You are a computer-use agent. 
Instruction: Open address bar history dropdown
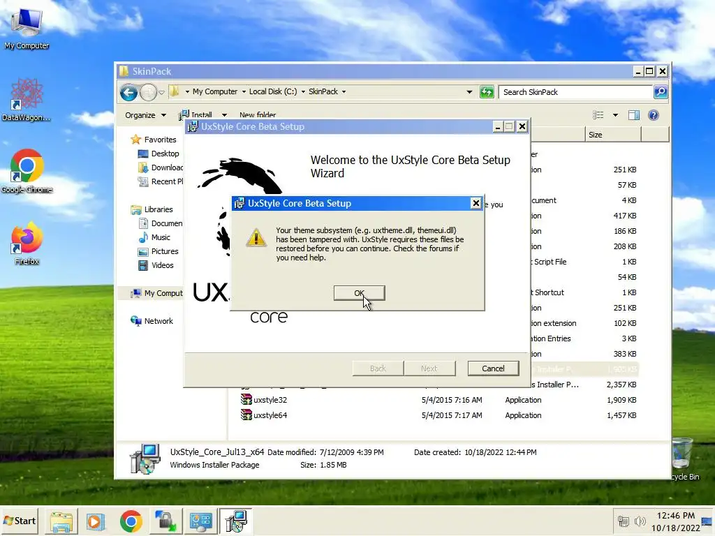click(469, 92)
